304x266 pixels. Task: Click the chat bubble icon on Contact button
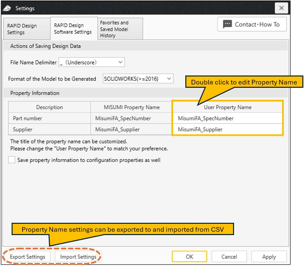click(x=227, y=24)
